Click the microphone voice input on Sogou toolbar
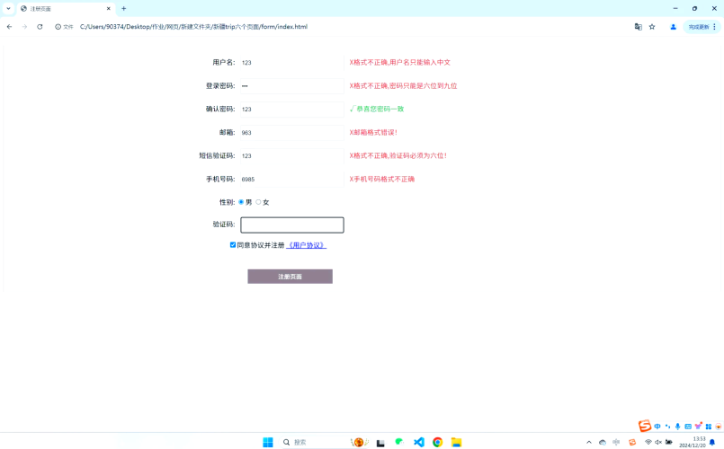 pyautogui.click(x=678, y=427)
